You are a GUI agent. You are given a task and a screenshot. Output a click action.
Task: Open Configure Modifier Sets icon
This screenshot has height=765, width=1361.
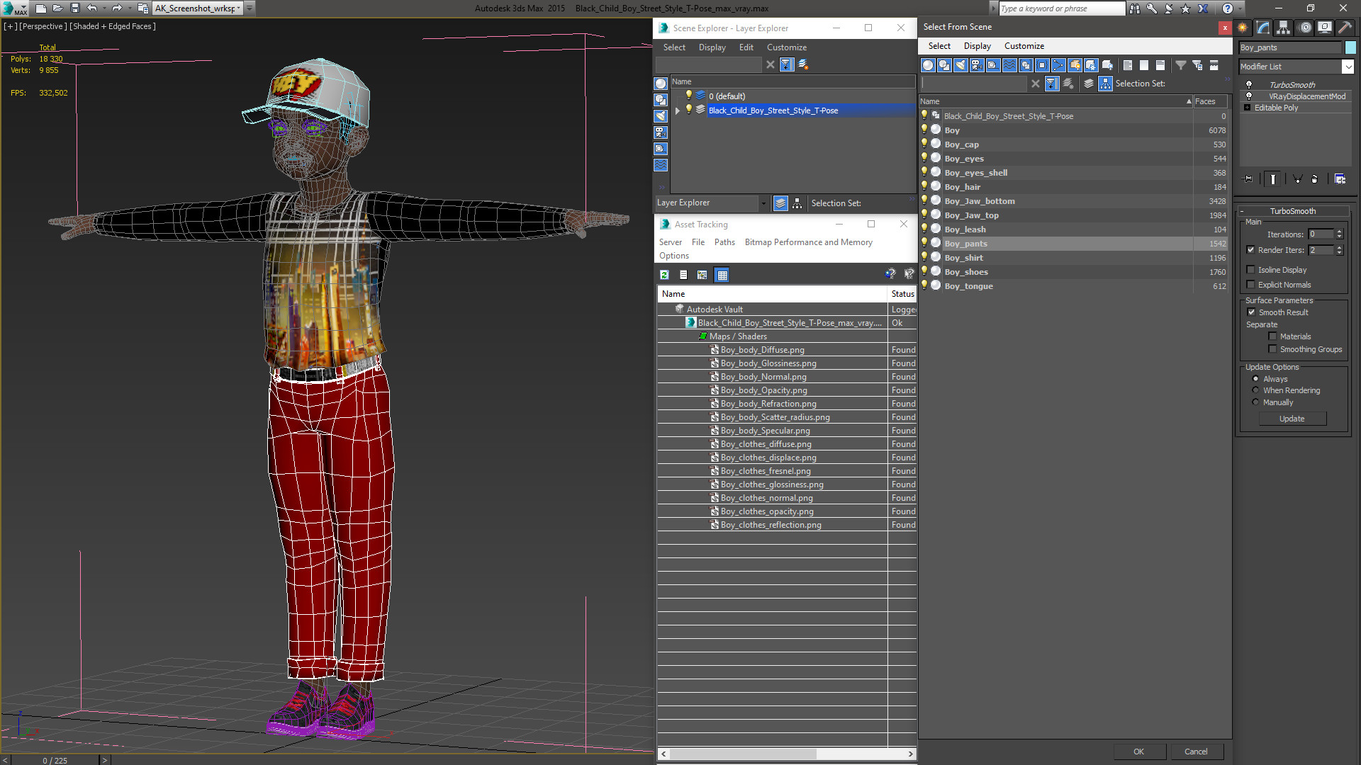pos(1340,179)
